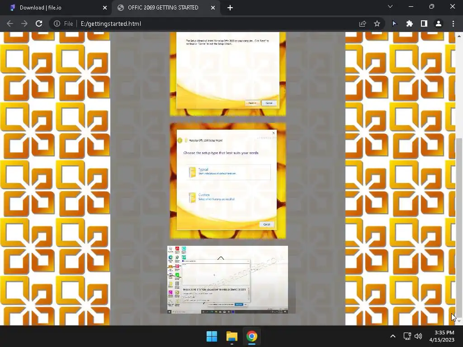Open the first setup wizard screenshot image
463x347 pixels.
point(228,74)
